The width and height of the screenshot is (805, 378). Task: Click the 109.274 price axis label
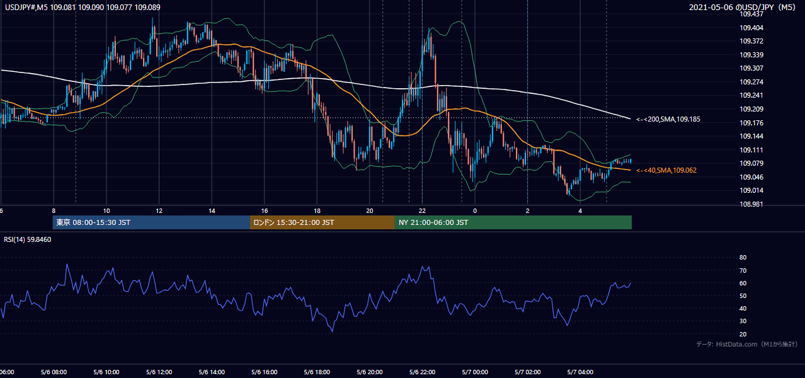point(751,82)
